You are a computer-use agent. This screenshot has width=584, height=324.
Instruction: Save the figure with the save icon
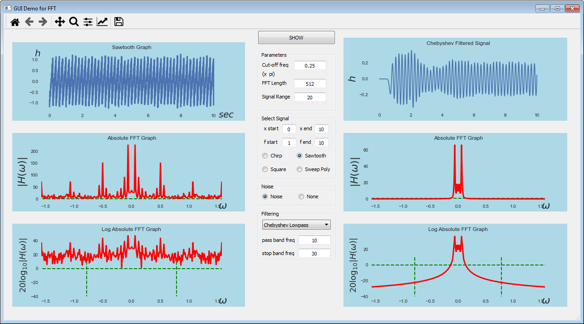click(118, 21)
